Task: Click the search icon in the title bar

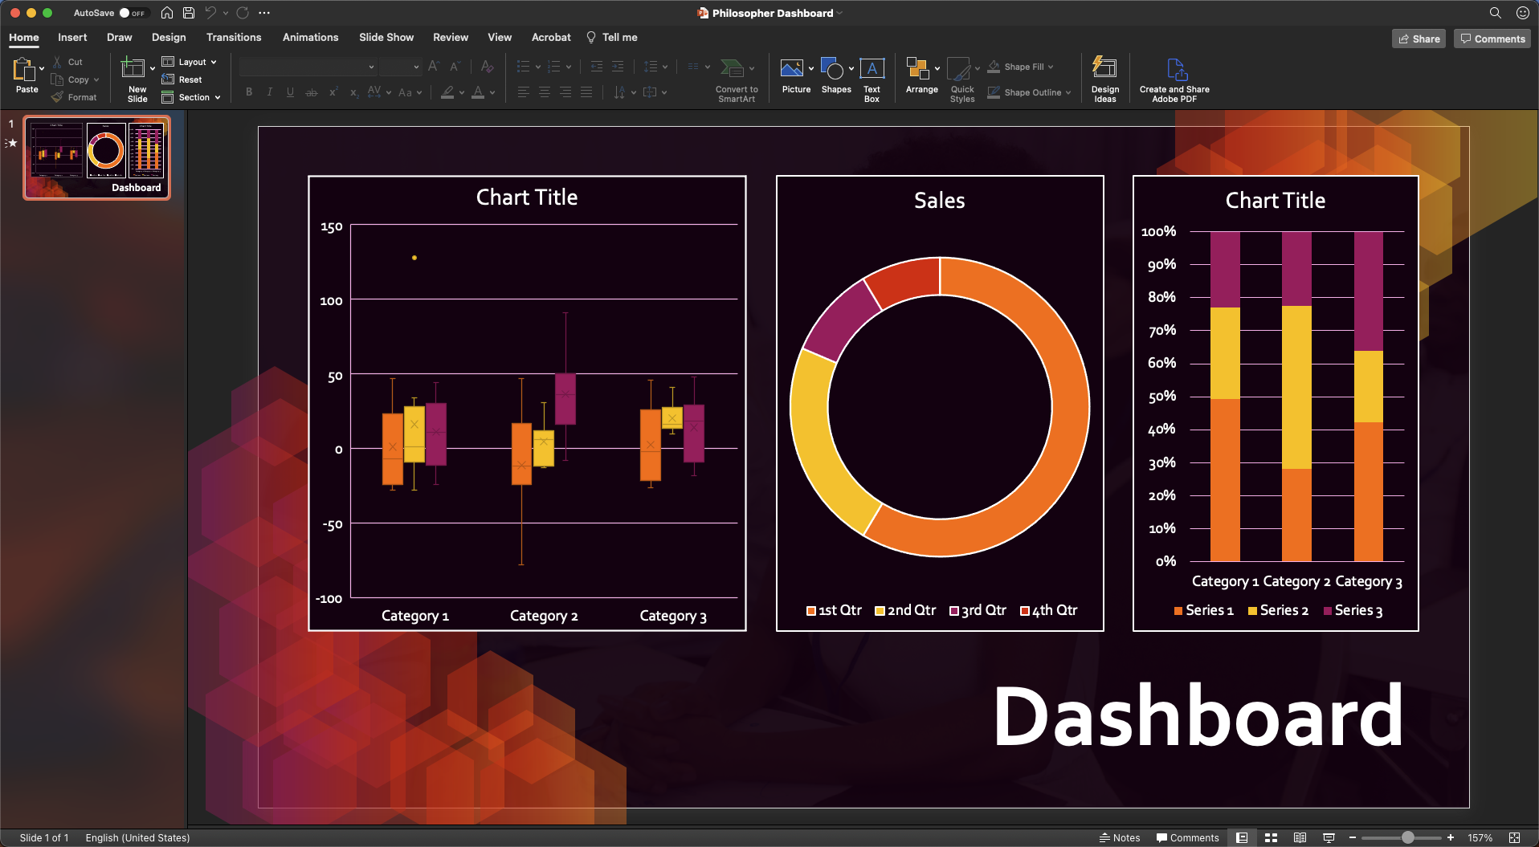Action: (1495, 13)
